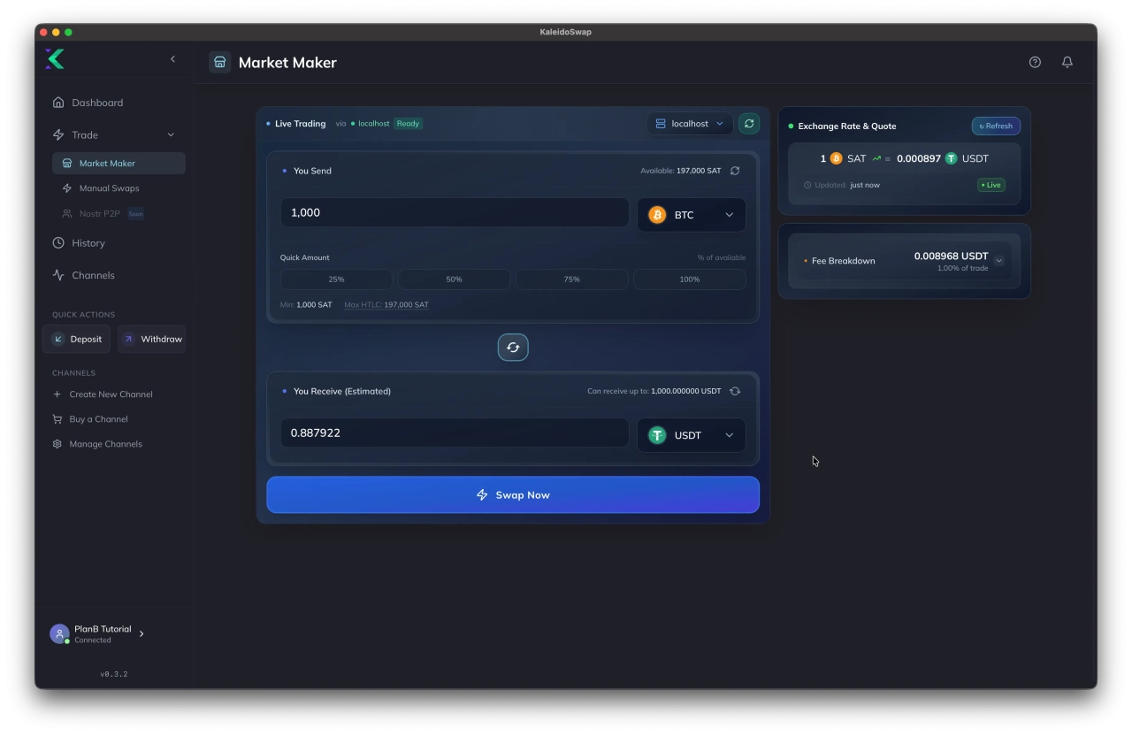1132x735 pixels.
Task: Click the Manage Channels gear icon
Action: click(x=57, y=443)
